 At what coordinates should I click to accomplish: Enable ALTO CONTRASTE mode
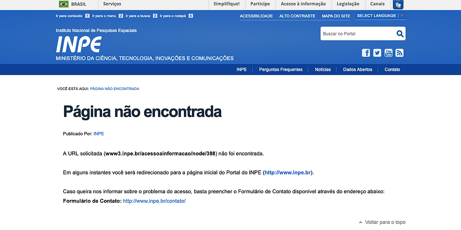point(297,16)
